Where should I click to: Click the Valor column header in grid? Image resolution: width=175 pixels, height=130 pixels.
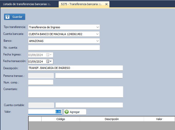(x=159, y=119)
